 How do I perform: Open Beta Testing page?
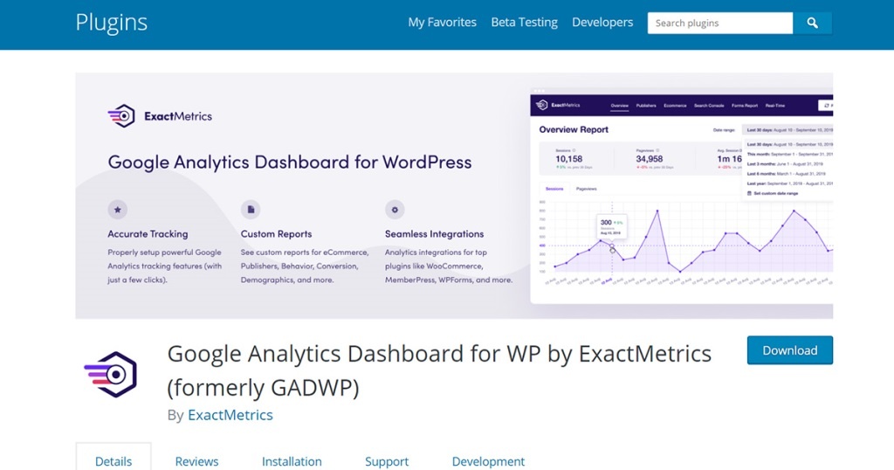[524, 22]
